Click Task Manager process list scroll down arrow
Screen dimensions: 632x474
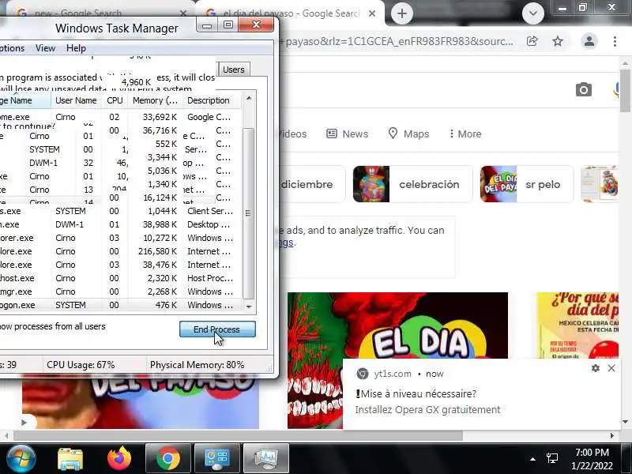[249, 307]
